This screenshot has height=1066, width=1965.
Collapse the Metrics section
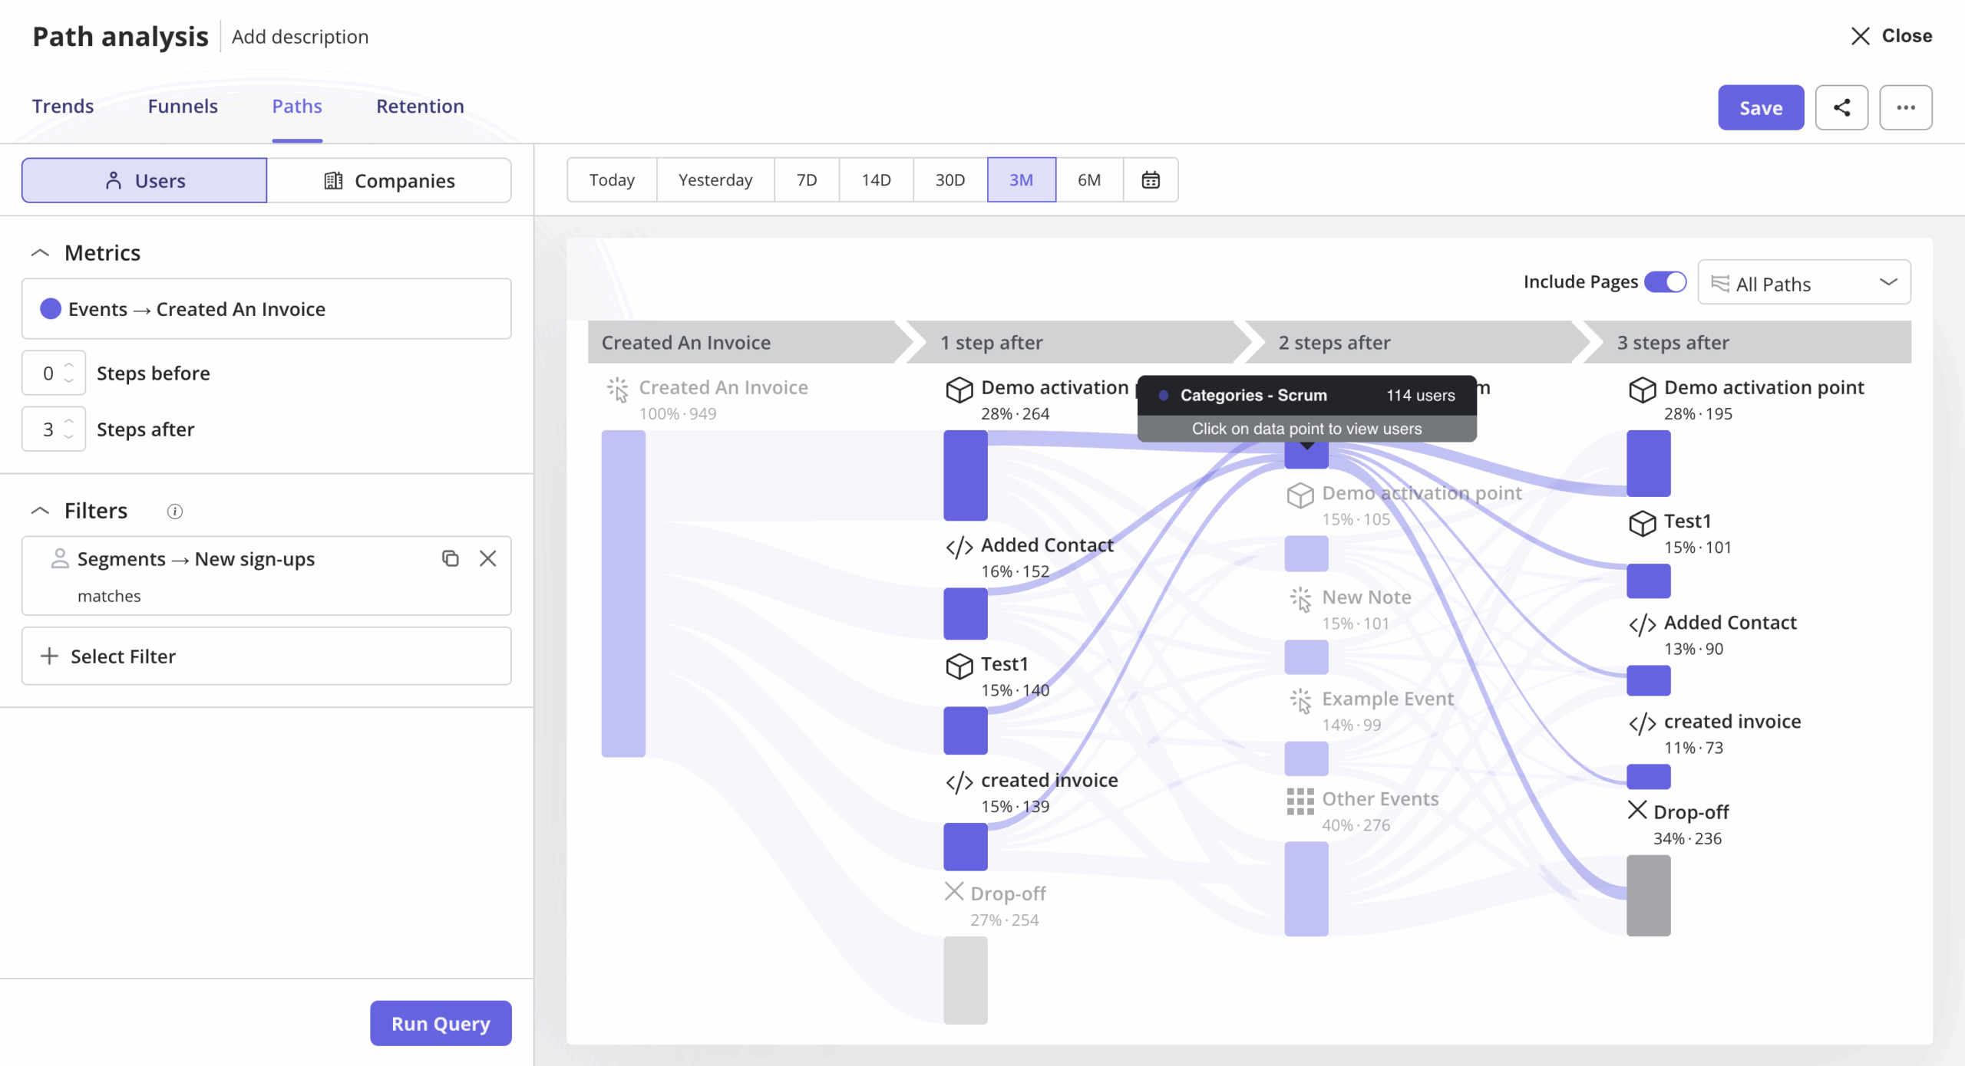point(41,252)
